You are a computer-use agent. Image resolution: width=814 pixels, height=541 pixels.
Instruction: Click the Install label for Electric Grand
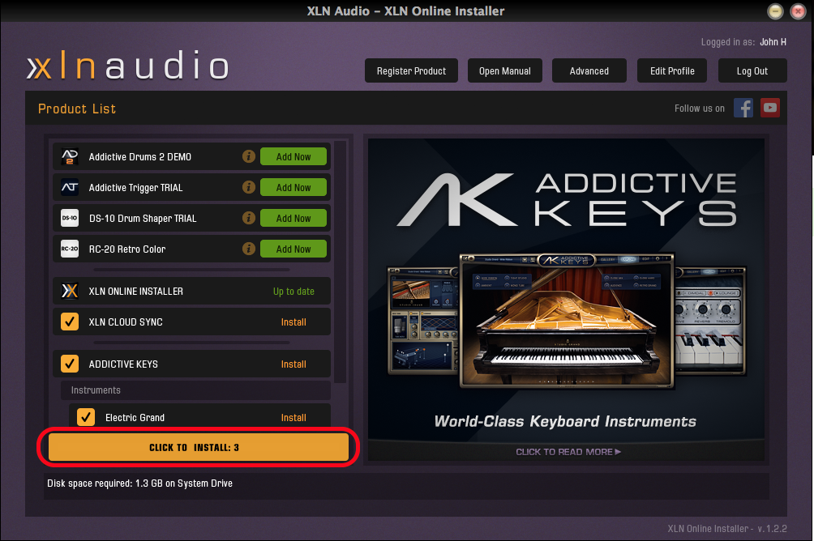(x=293, y=418)
